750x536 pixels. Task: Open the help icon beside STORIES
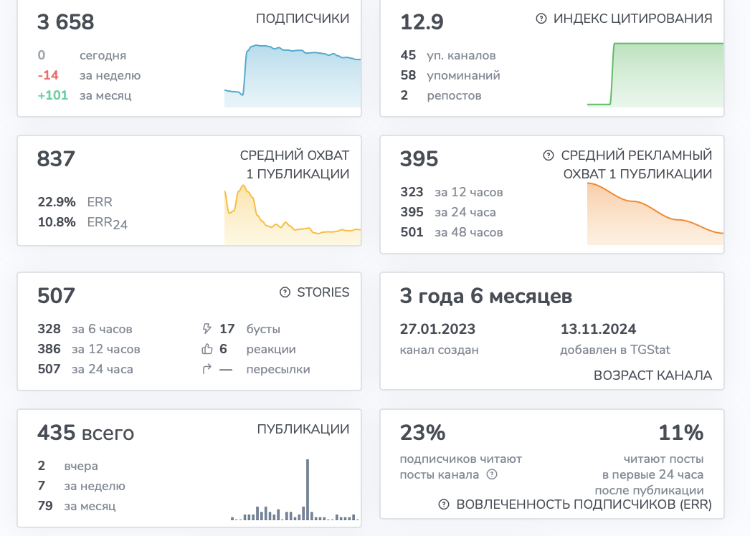point(285,292)
